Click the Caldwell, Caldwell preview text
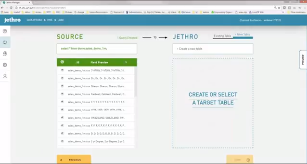 pos(108,94)
